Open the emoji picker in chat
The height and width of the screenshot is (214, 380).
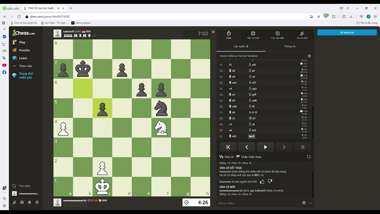coord(304,203)
